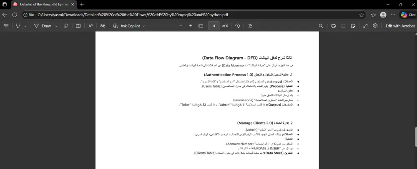Open Settings and more ellipsis menu
Viewport: 417px width, 169px height.
(393, 15)
